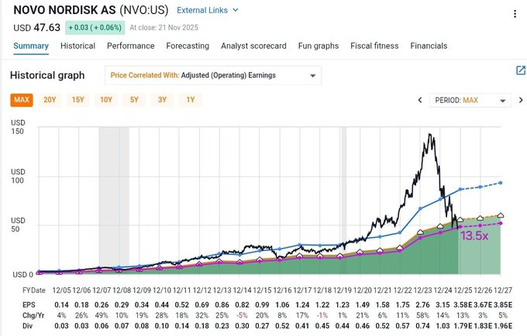Click the FY date label 12/20
Image resolution: width=527 pixels, height=336 pixels.
point(363,290)
